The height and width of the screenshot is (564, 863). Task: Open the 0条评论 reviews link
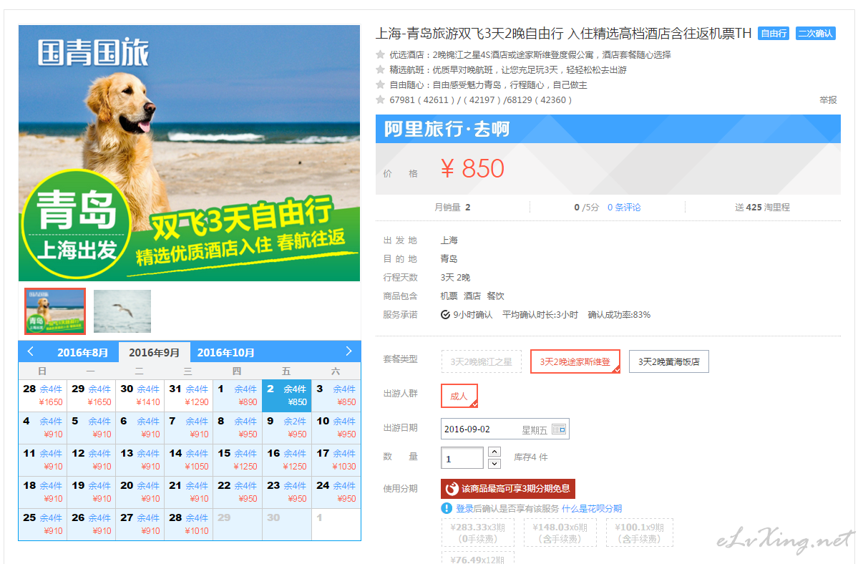[x=624, y=208]
